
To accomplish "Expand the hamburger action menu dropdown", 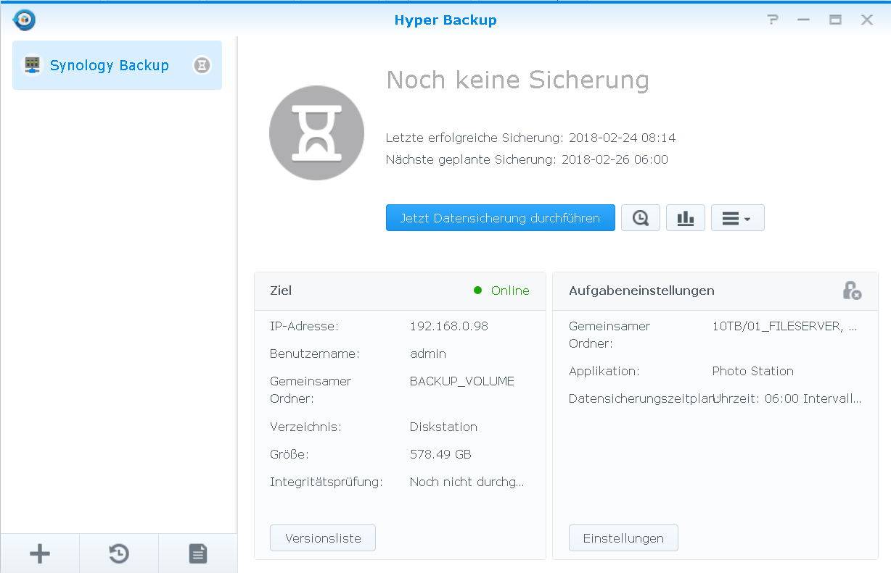I will (737, 218).
